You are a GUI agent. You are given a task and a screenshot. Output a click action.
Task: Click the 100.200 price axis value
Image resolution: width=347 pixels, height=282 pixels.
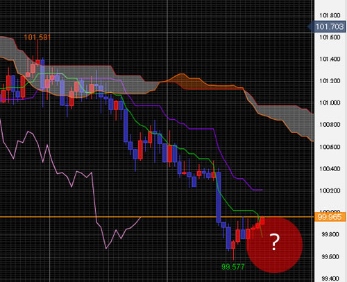[330, 191]
